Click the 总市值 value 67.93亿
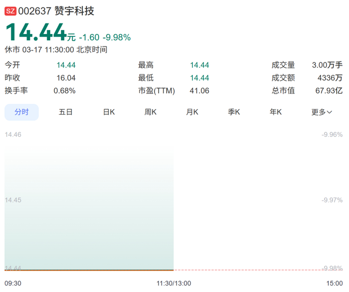Image resolution: width=349 pixels, height=292 pixels. [329, 91]
